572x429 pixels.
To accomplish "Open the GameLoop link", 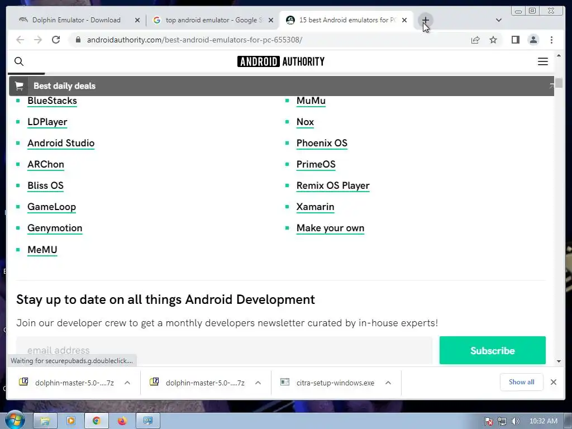I will (x=51, y=207).
